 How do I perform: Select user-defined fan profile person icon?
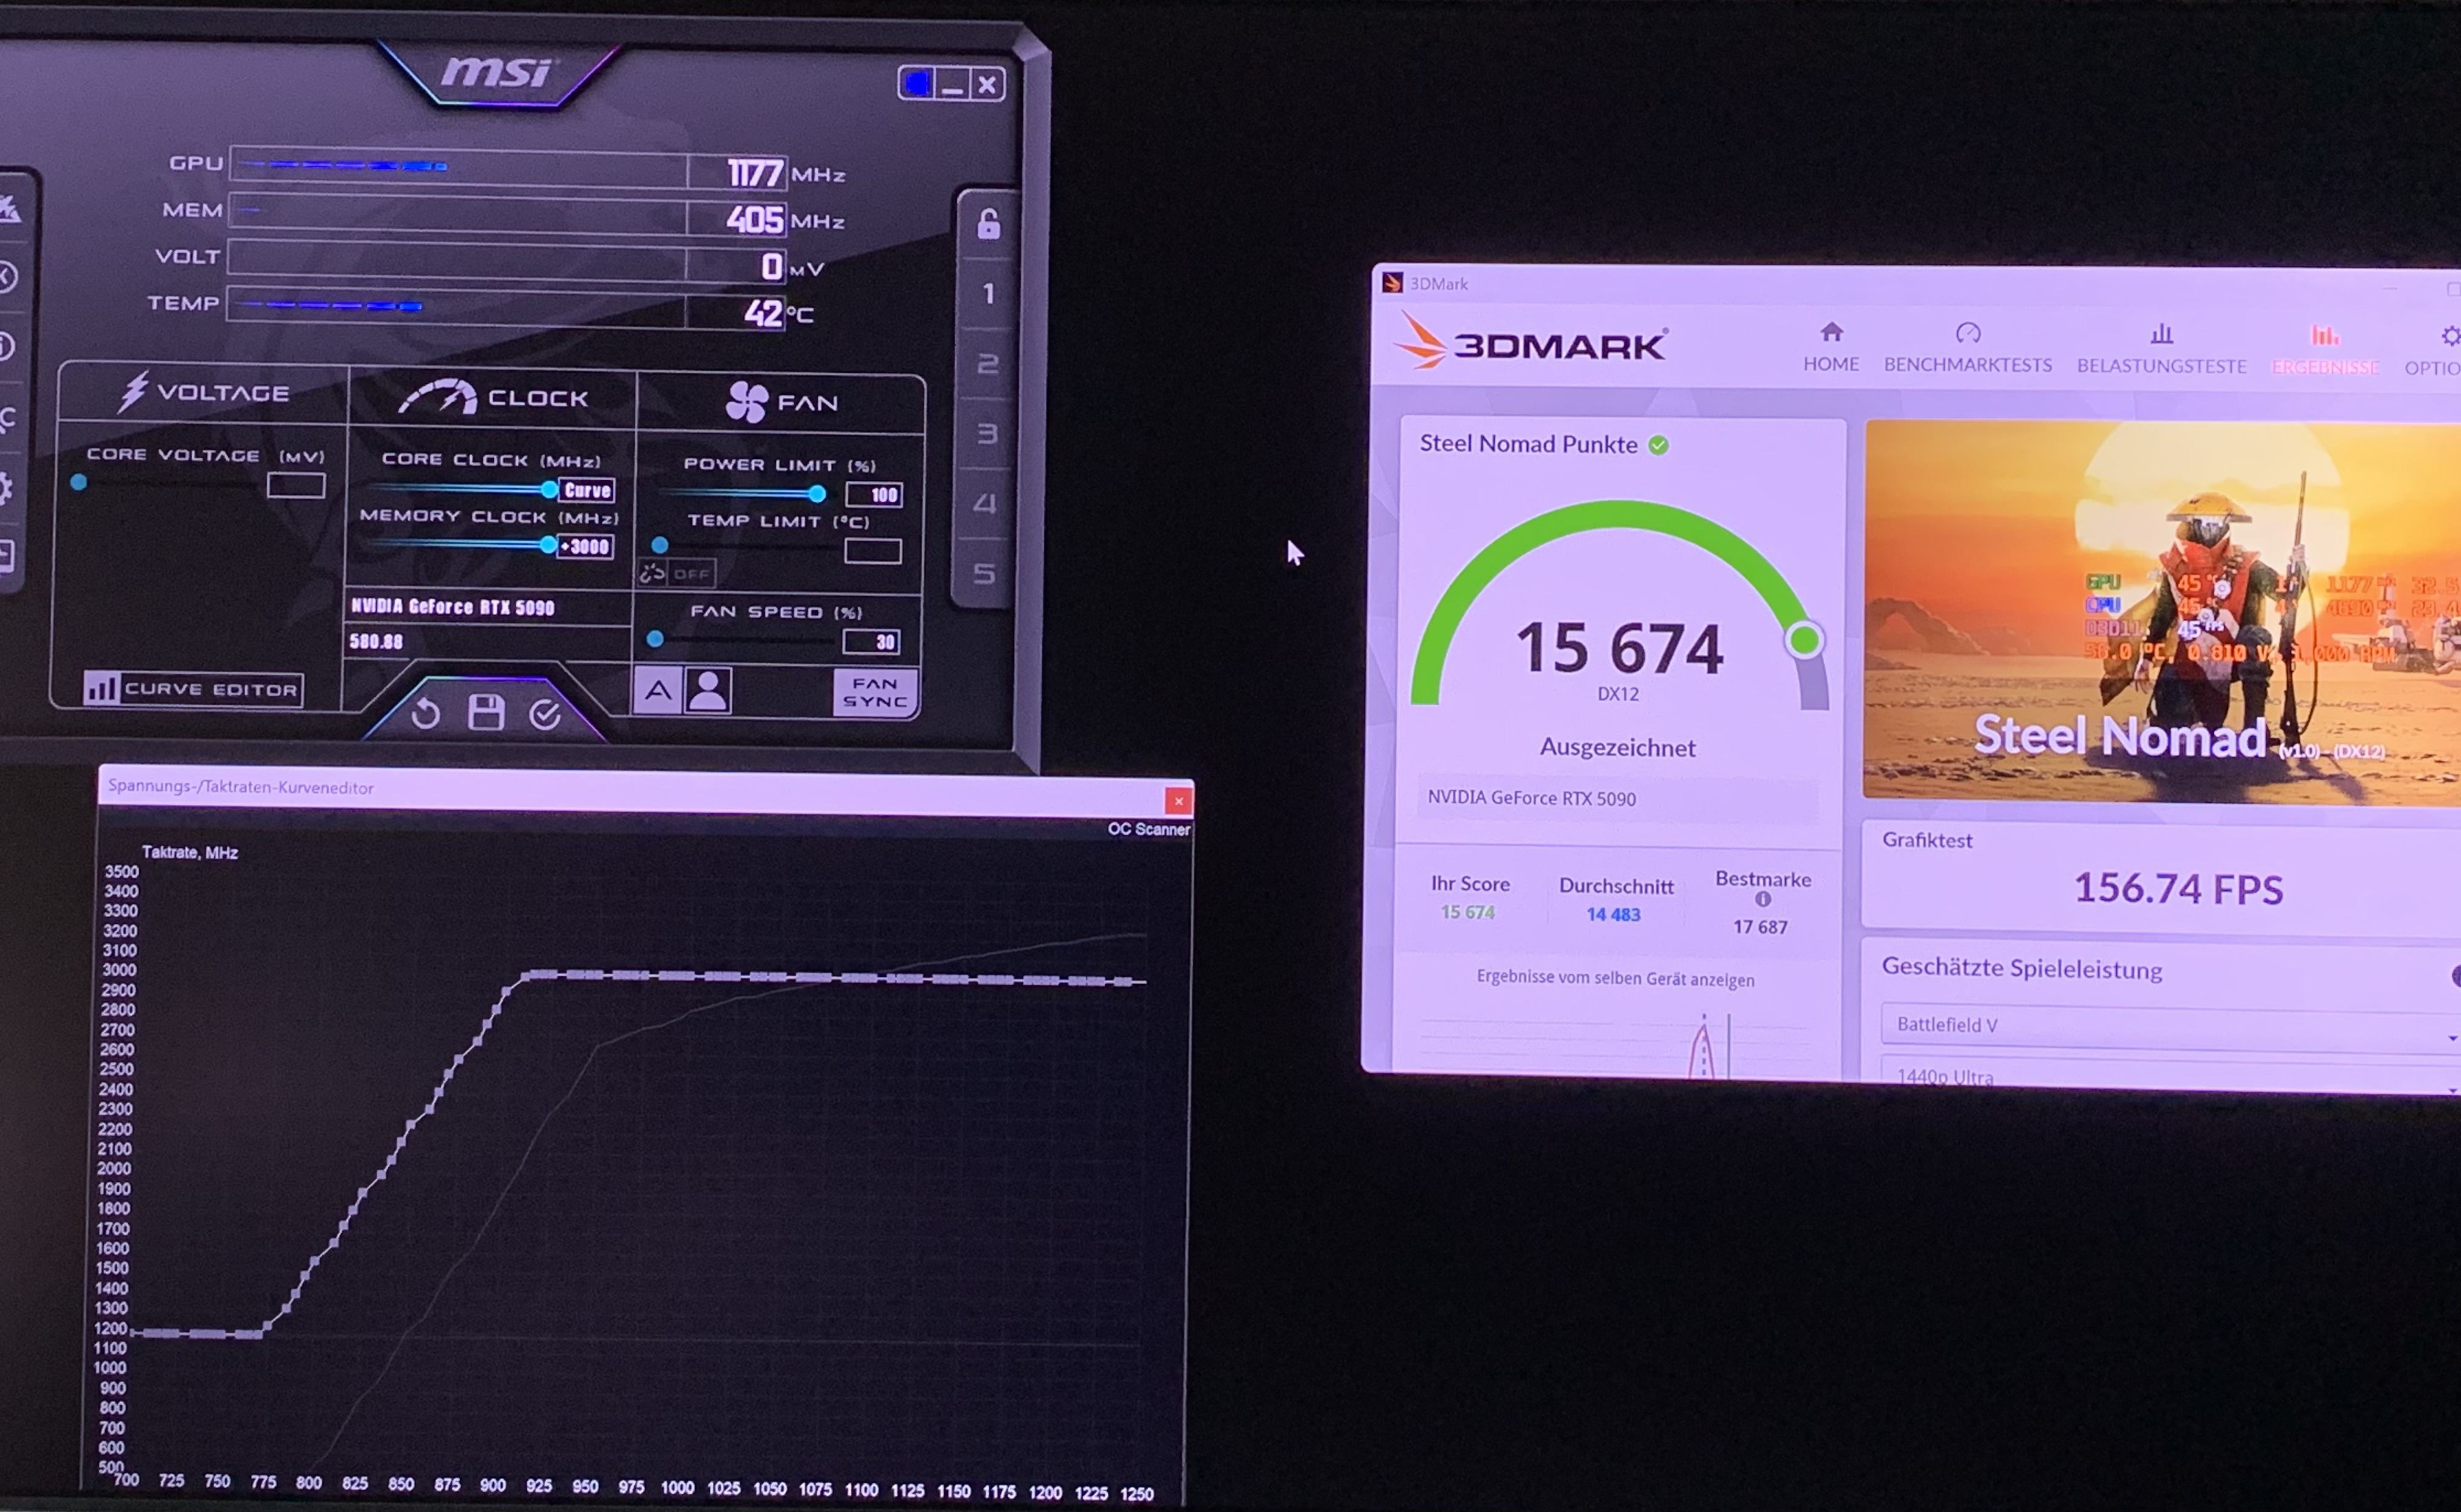click(x=708, y=690)
